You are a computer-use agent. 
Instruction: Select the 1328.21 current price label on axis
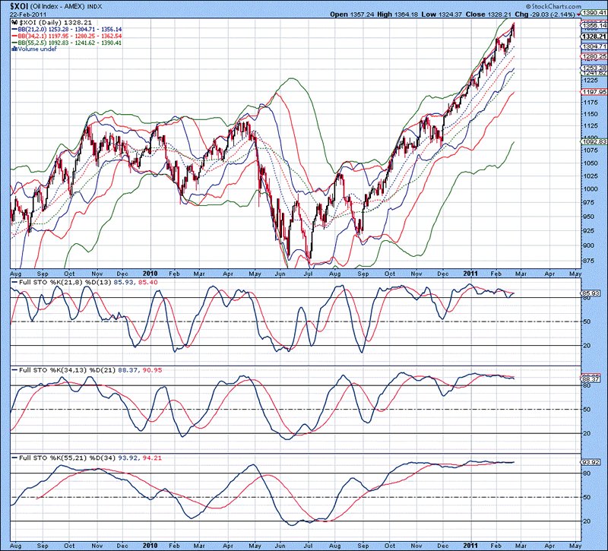[595, 36]
